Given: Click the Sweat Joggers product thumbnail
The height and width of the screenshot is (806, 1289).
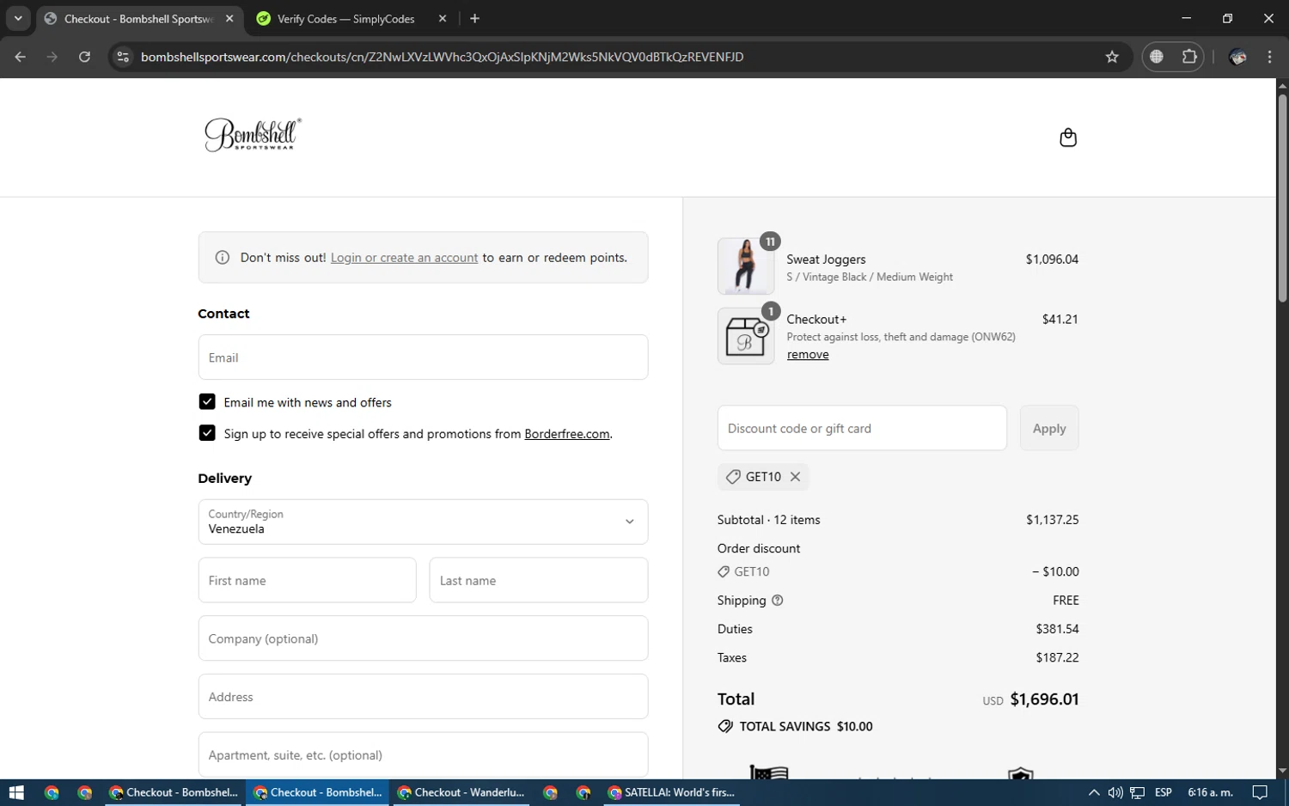Looking at the screenshot, I should (x=746, y=266).
